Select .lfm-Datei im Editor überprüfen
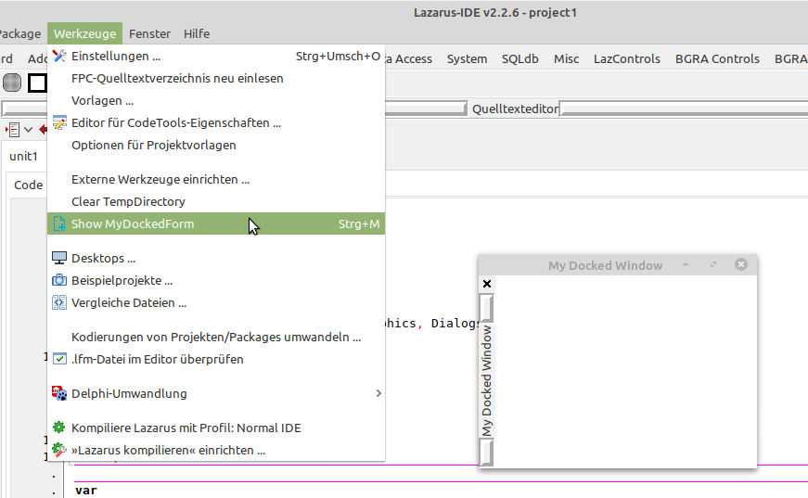This screenshot has height=498, width=808. click(x=216, y=359)
